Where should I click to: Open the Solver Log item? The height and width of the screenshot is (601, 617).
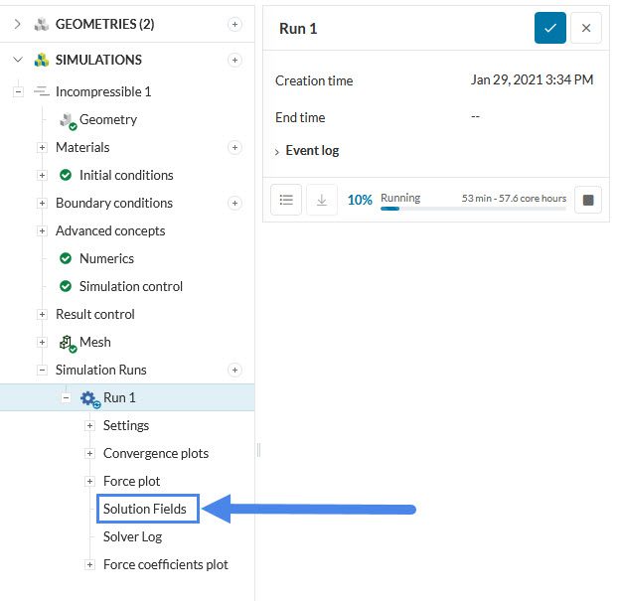point(132,536)
